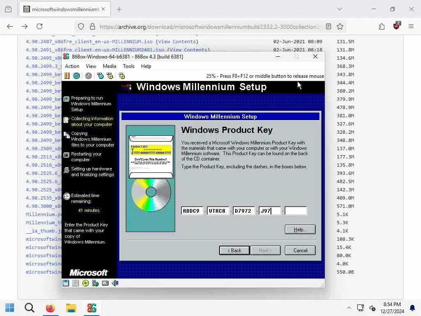Viewport: 421px width, 316px height.
Task: Bookmark this page with star icon
Action: coord(340,26)
